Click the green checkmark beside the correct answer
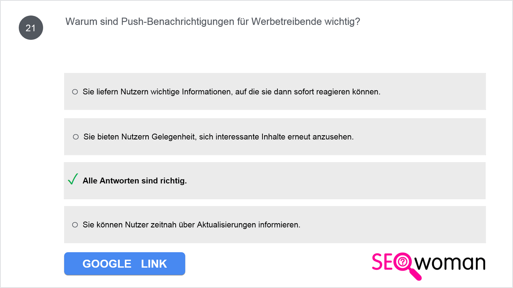Image resolution: width=513 pixels, height=288 pixels. click(73, 180)
